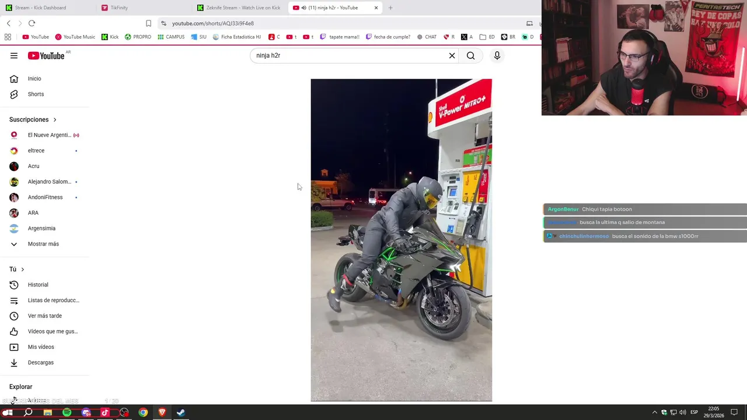
Task: Go back with the browser back arrow
Action: click(8, 23)
